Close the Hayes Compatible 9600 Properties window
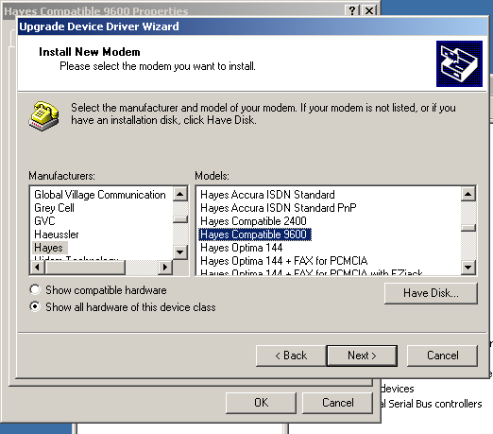The width and height of the screenshot is (493, 434). 369,10
